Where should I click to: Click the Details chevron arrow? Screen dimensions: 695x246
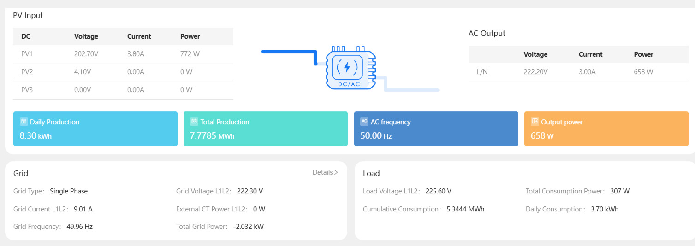click(x=336, y=172)
